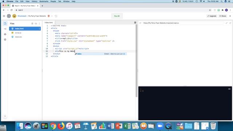The width and height of the screenshot is (233, 131).
Task: Reload the Chrome page
Action: point(11,10)
